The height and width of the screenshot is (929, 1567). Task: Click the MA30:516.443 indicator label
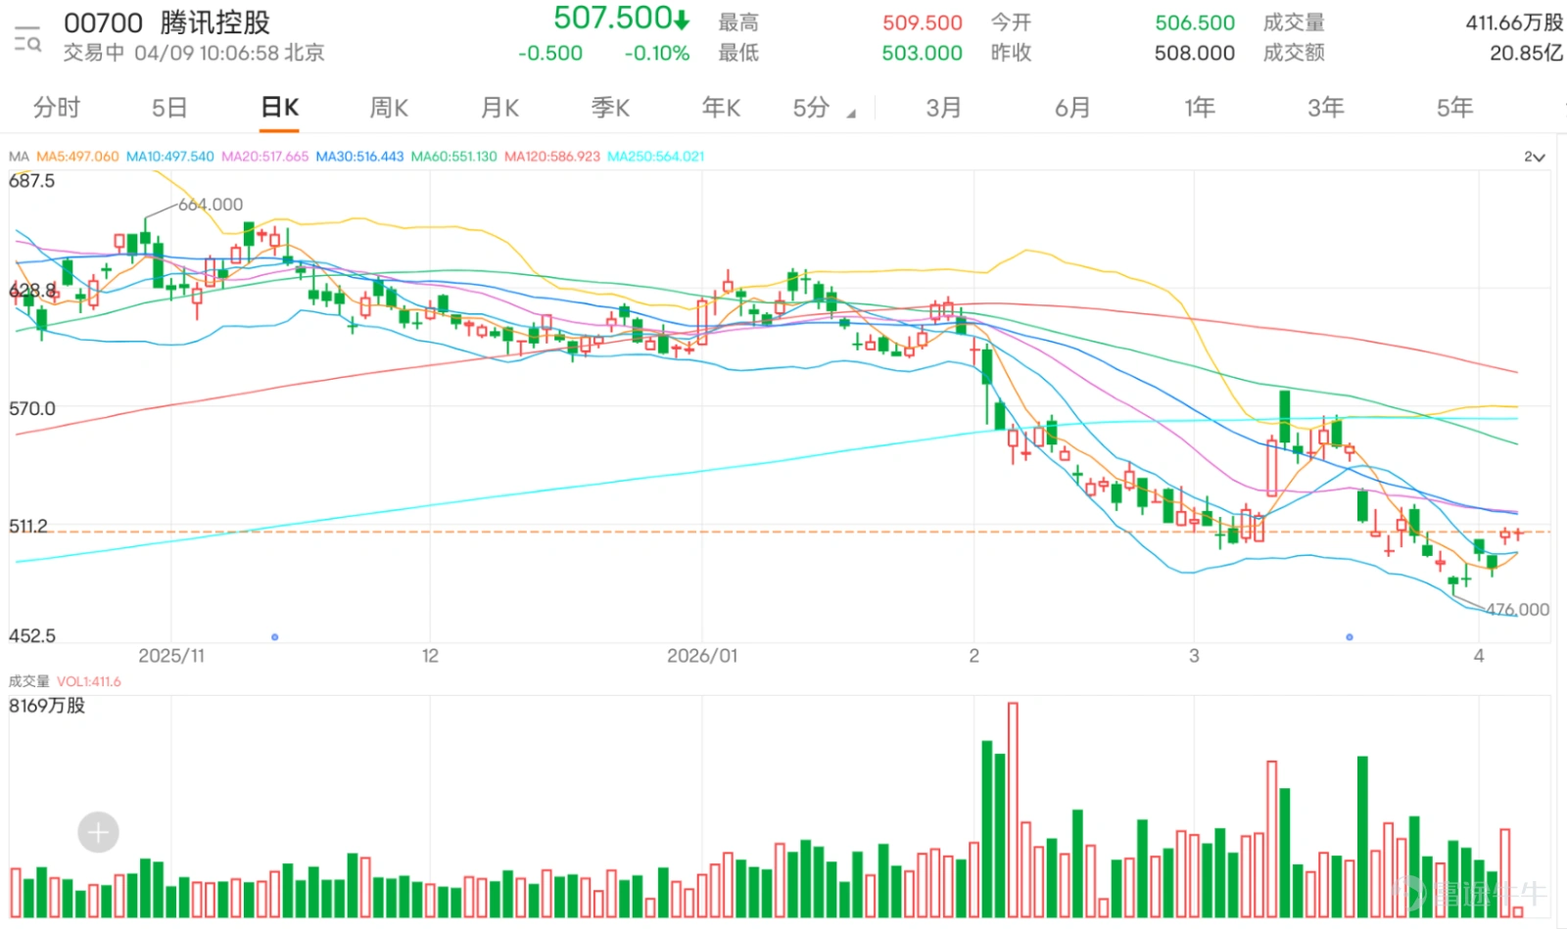pyautogui.click(x=359, y=157)
